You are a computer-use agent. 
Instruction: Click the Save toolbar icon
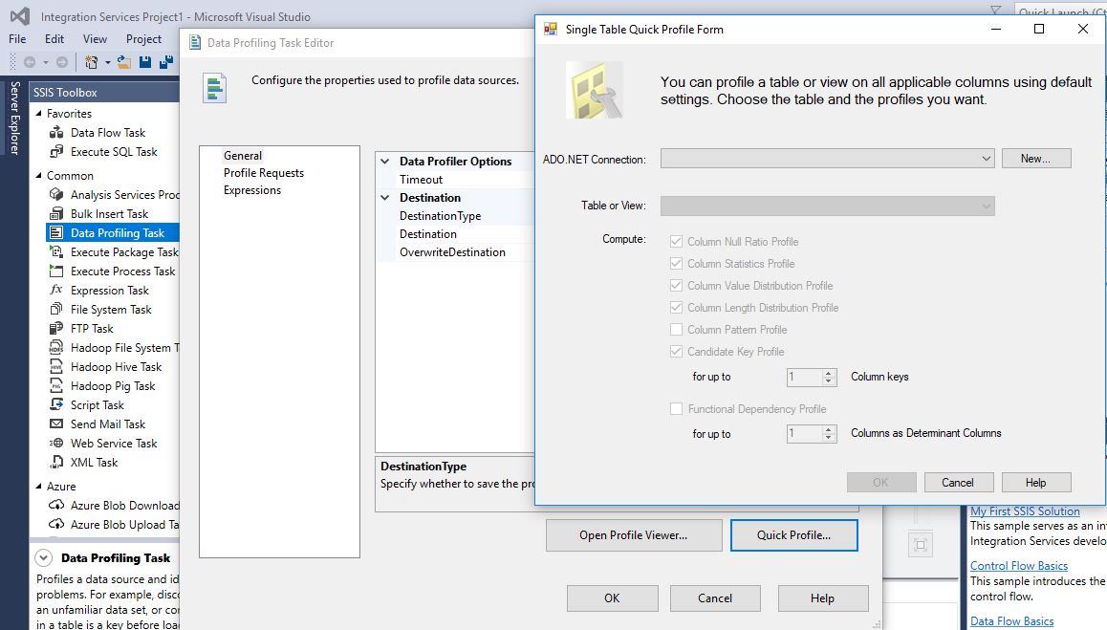(x=144, y=62)
